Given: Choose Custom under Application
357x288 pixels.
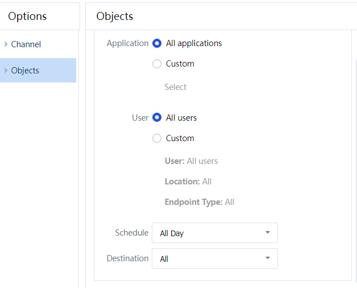Looking at the screenshot, I should (157, 64).
